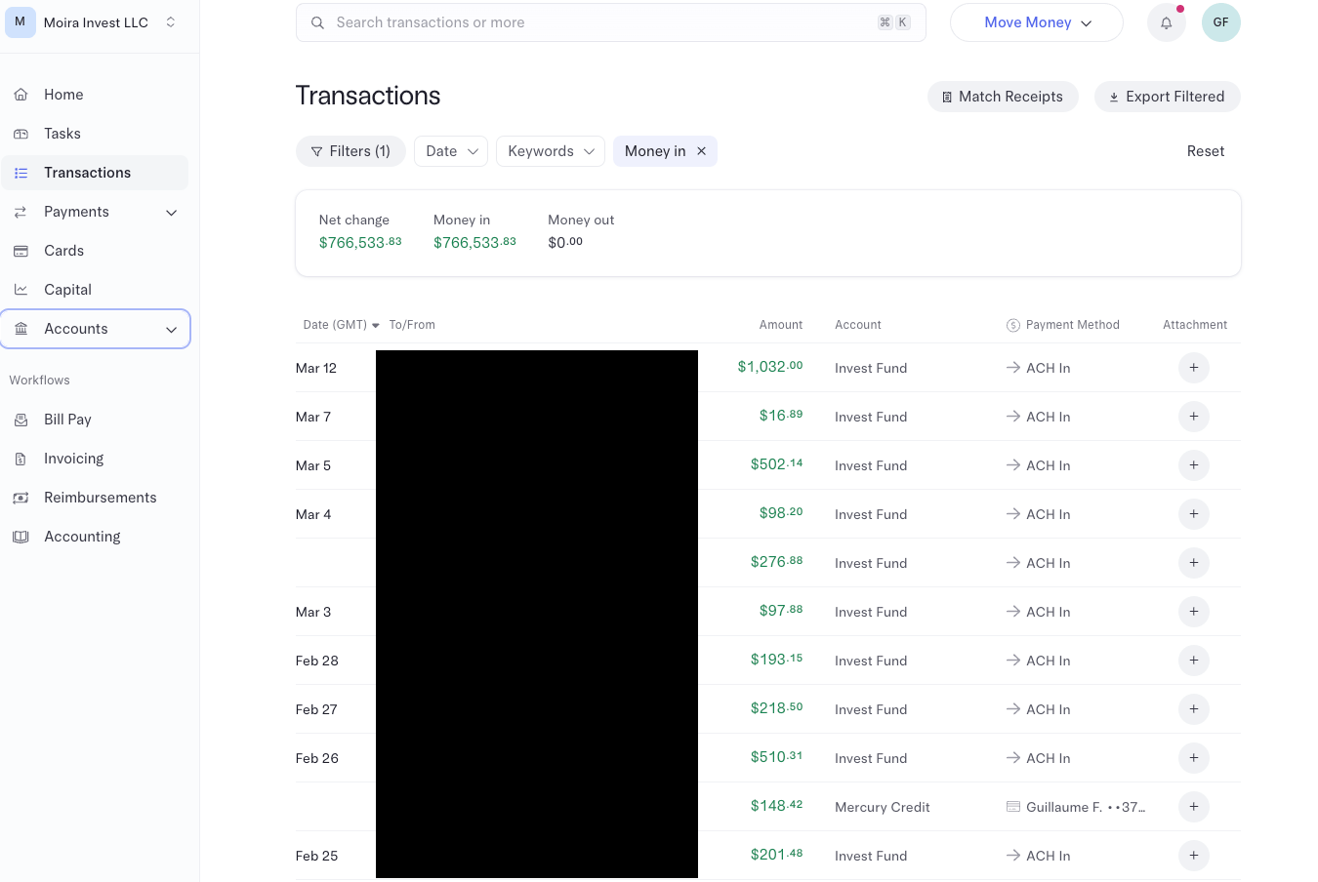Click the Match Receipts button
This screenshot has width=1318, height=882.
coord(1003,97)
